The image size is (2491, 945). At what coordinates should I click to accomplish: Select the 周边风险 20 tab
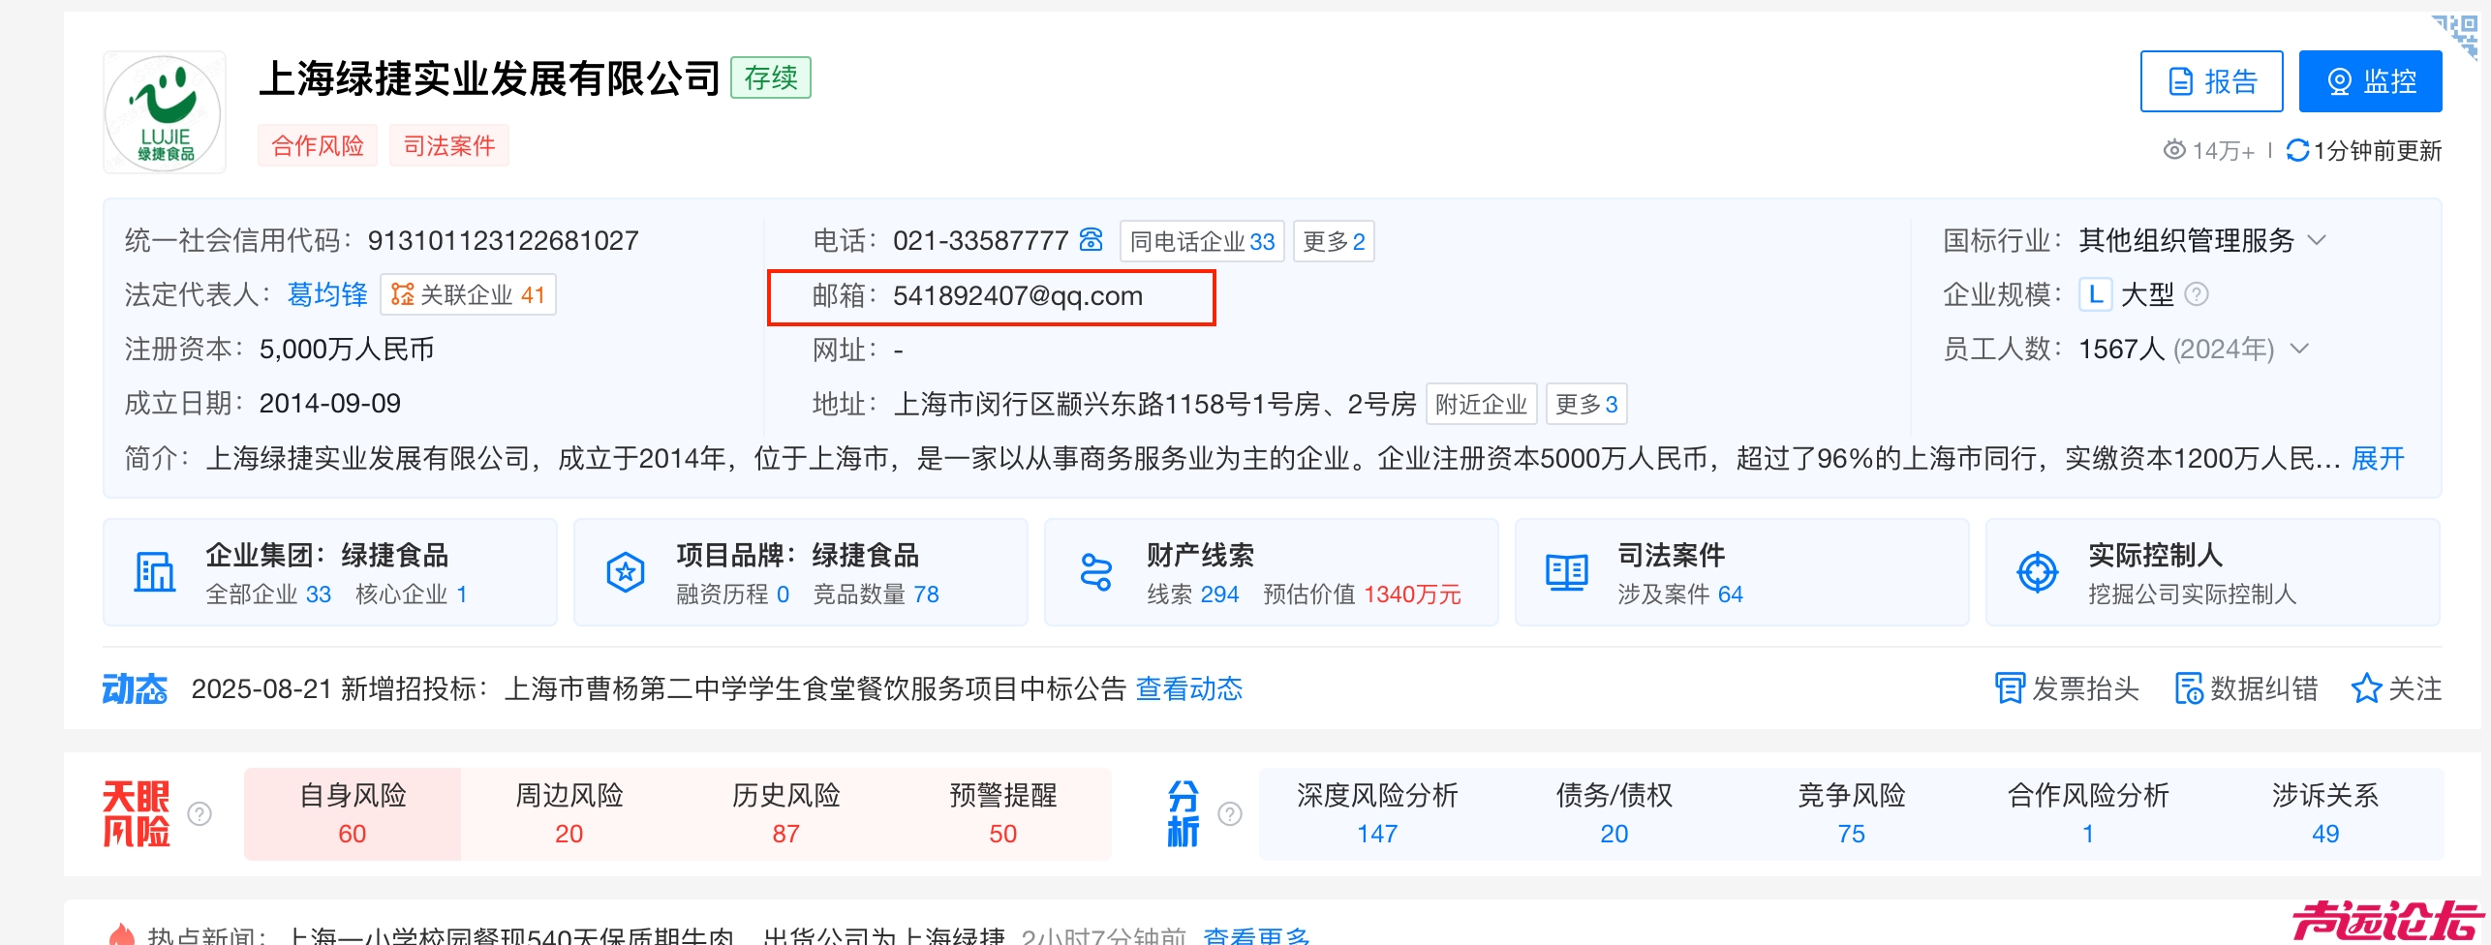click(569, 813)
